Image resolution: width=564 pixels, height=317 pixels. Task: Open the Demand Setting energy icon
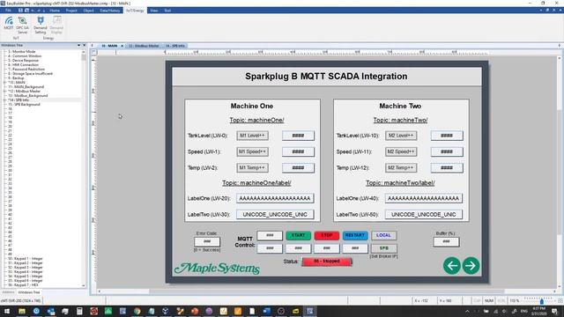coord(41,26)
